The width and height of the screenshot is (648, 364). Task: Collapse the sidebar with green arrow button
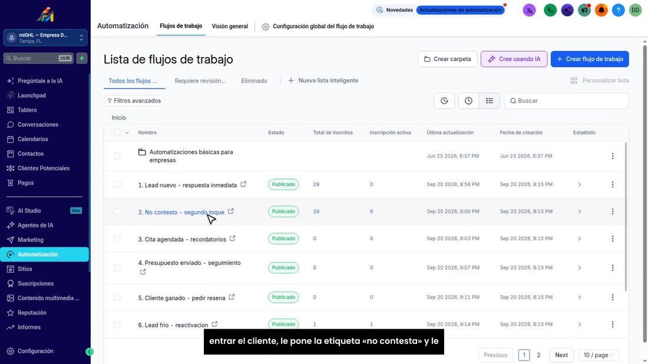coord(90,352)
